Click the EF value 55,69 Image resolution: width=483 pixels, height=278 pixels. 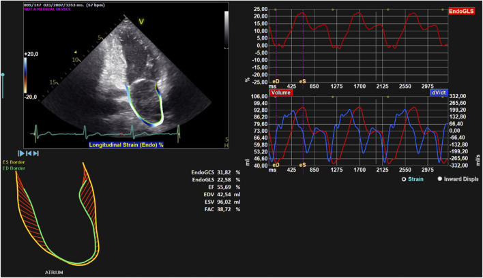[224, 187]
